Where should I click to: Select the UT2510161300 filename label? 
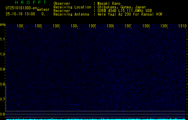[x=21, y=8]
